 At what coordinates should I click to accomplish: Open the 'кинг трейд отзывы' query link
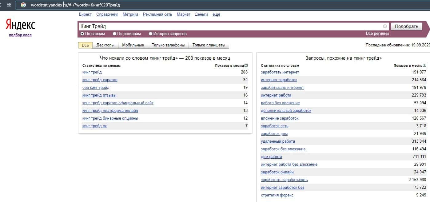click(x=99, y=95)
